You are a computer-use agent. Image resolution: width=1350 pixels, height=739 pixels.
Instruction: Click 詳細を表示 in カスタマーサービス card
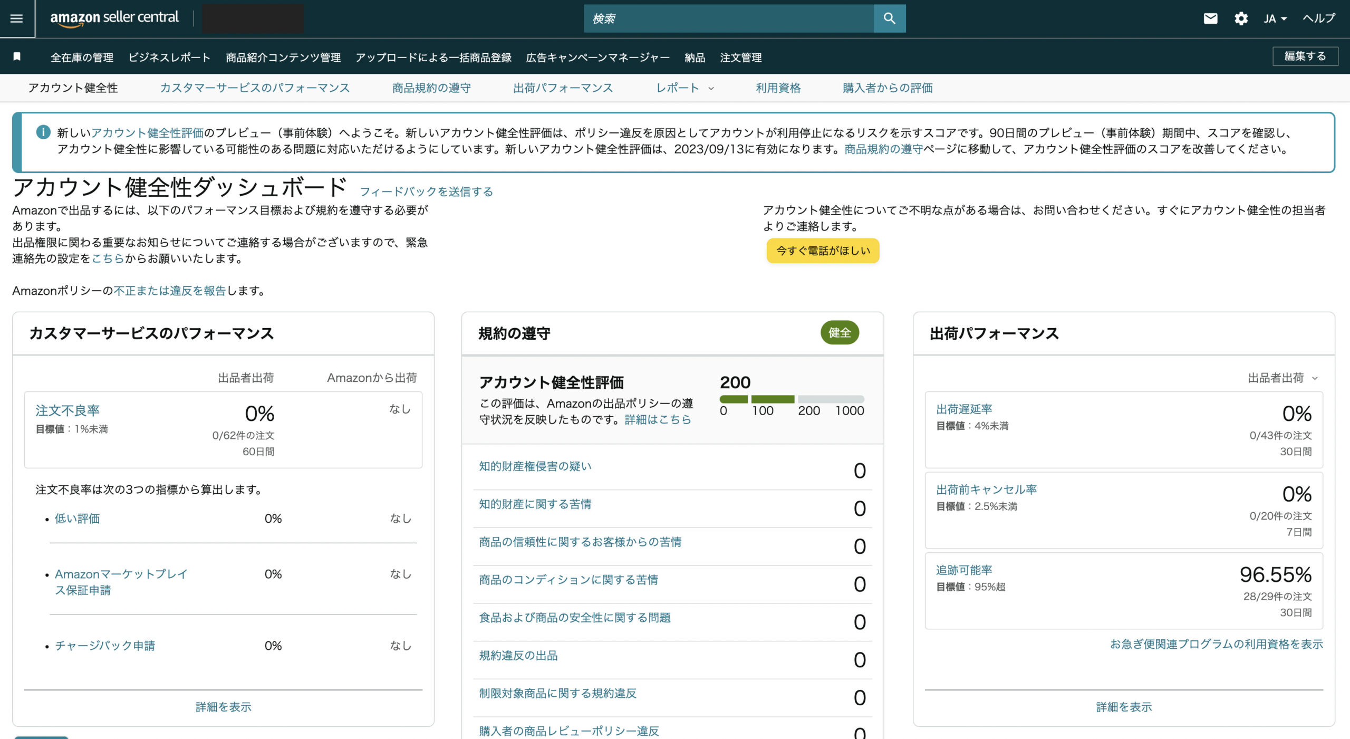(224, 707)
